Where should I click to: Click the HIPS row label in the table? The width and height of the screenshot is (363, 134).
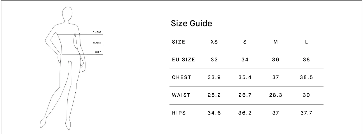point(179,113)
